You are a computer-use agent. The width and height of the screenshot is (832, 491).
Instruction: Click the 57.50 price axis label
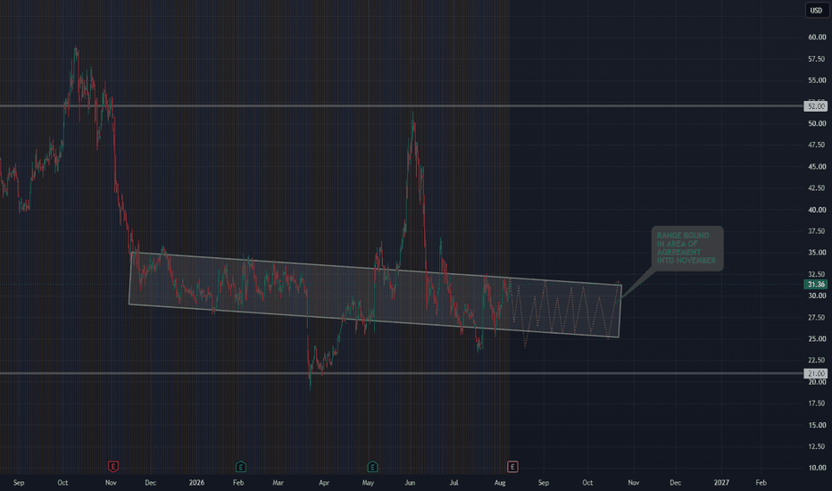[x=817, y=59]
